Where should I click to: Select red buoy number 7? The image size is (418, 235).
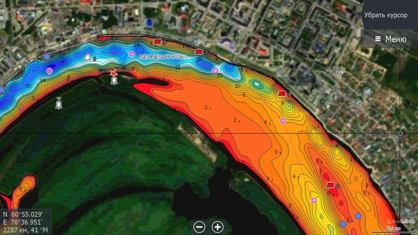pyautogui.click(x=199, y=52)
